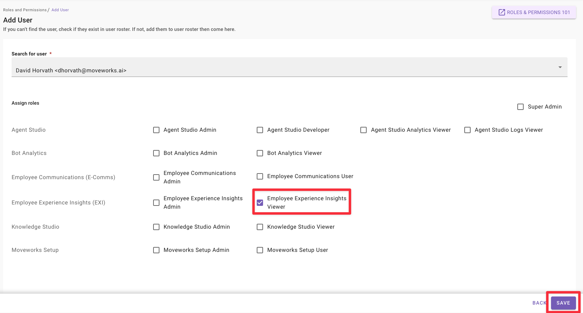This screenshot has width=583, height=313.
Task: Check the Agent Studio Admin role
Action: click(156, 130)
